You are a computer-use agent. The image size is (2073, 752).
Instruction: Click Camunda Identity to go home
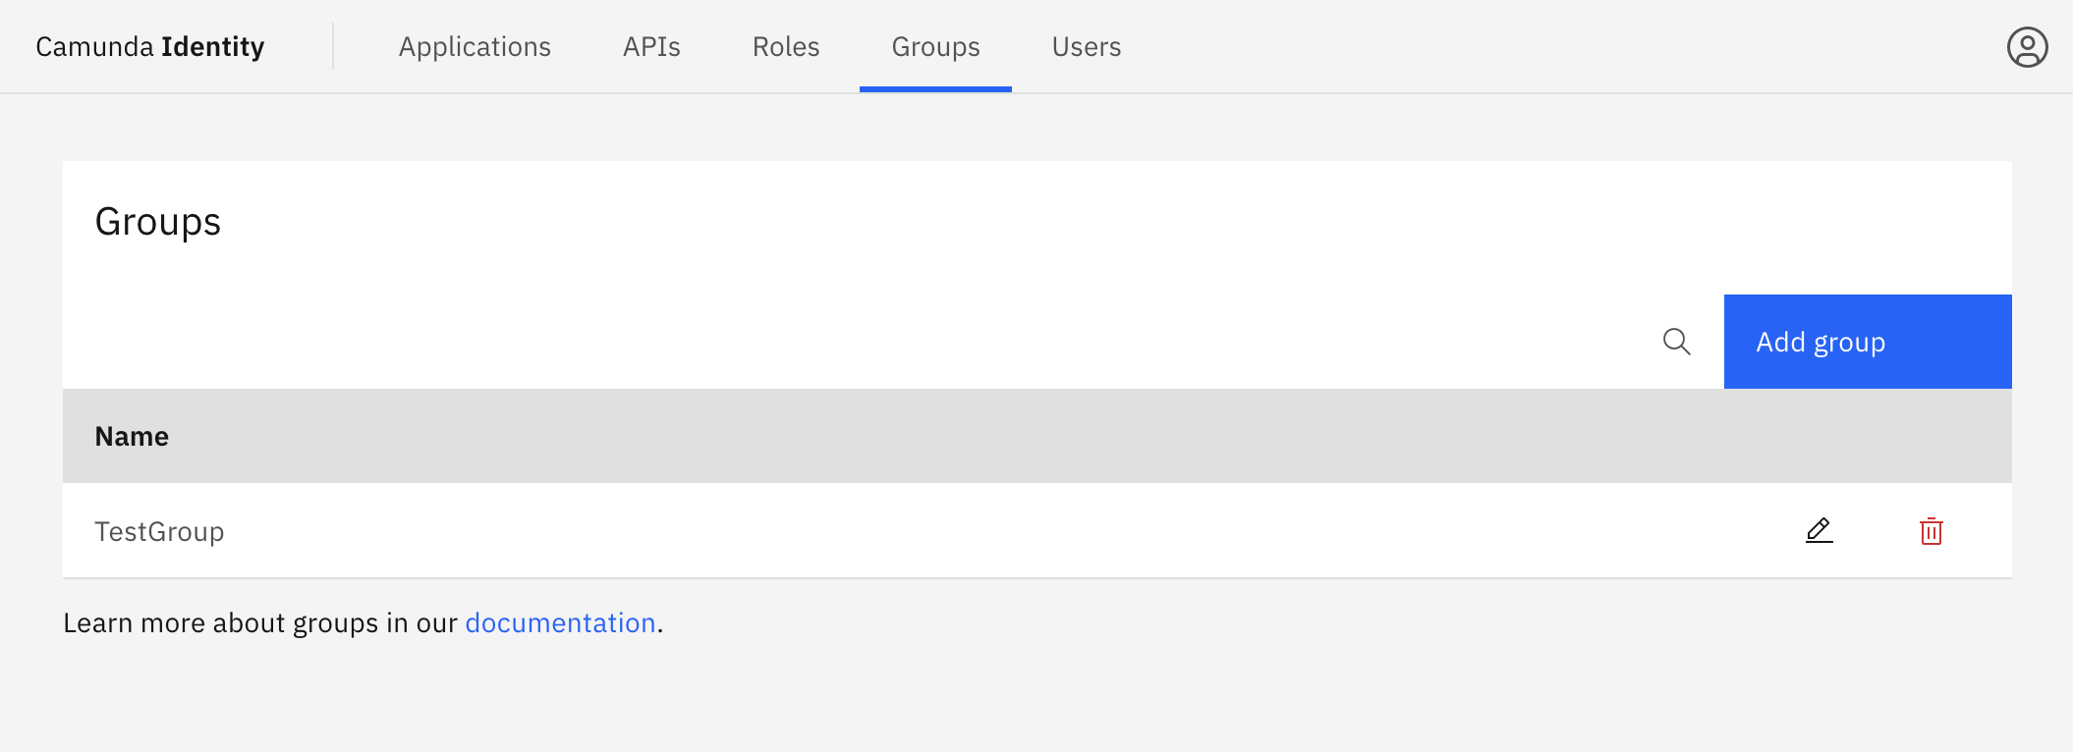(149, 46)
